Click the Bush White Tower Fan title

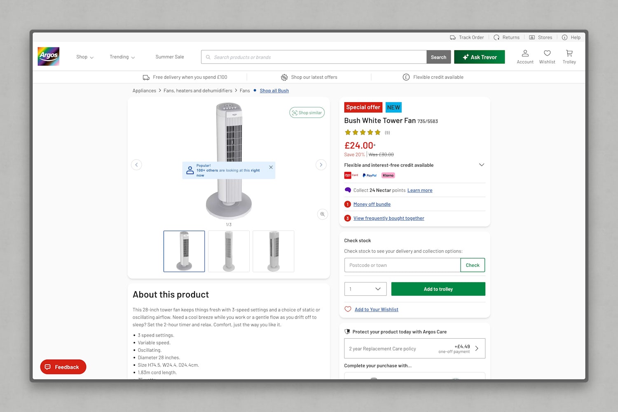[380, 120]
